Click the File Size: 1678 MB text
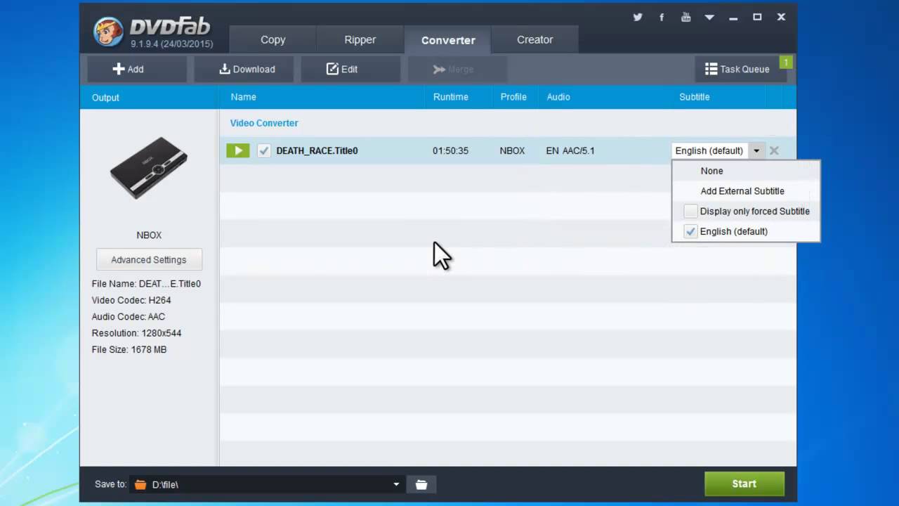 coord(129,349)
